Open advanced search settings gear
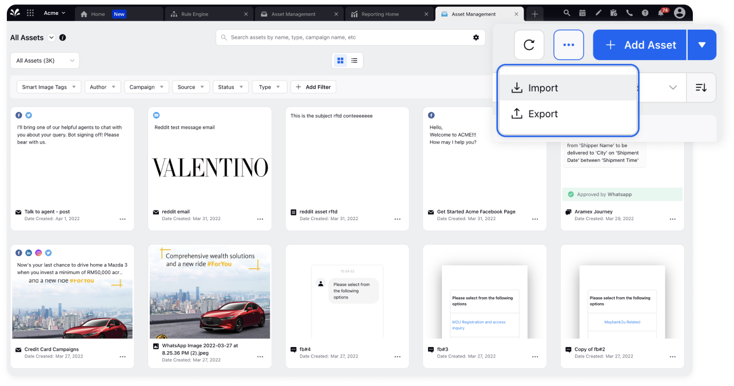 point(476,37)
